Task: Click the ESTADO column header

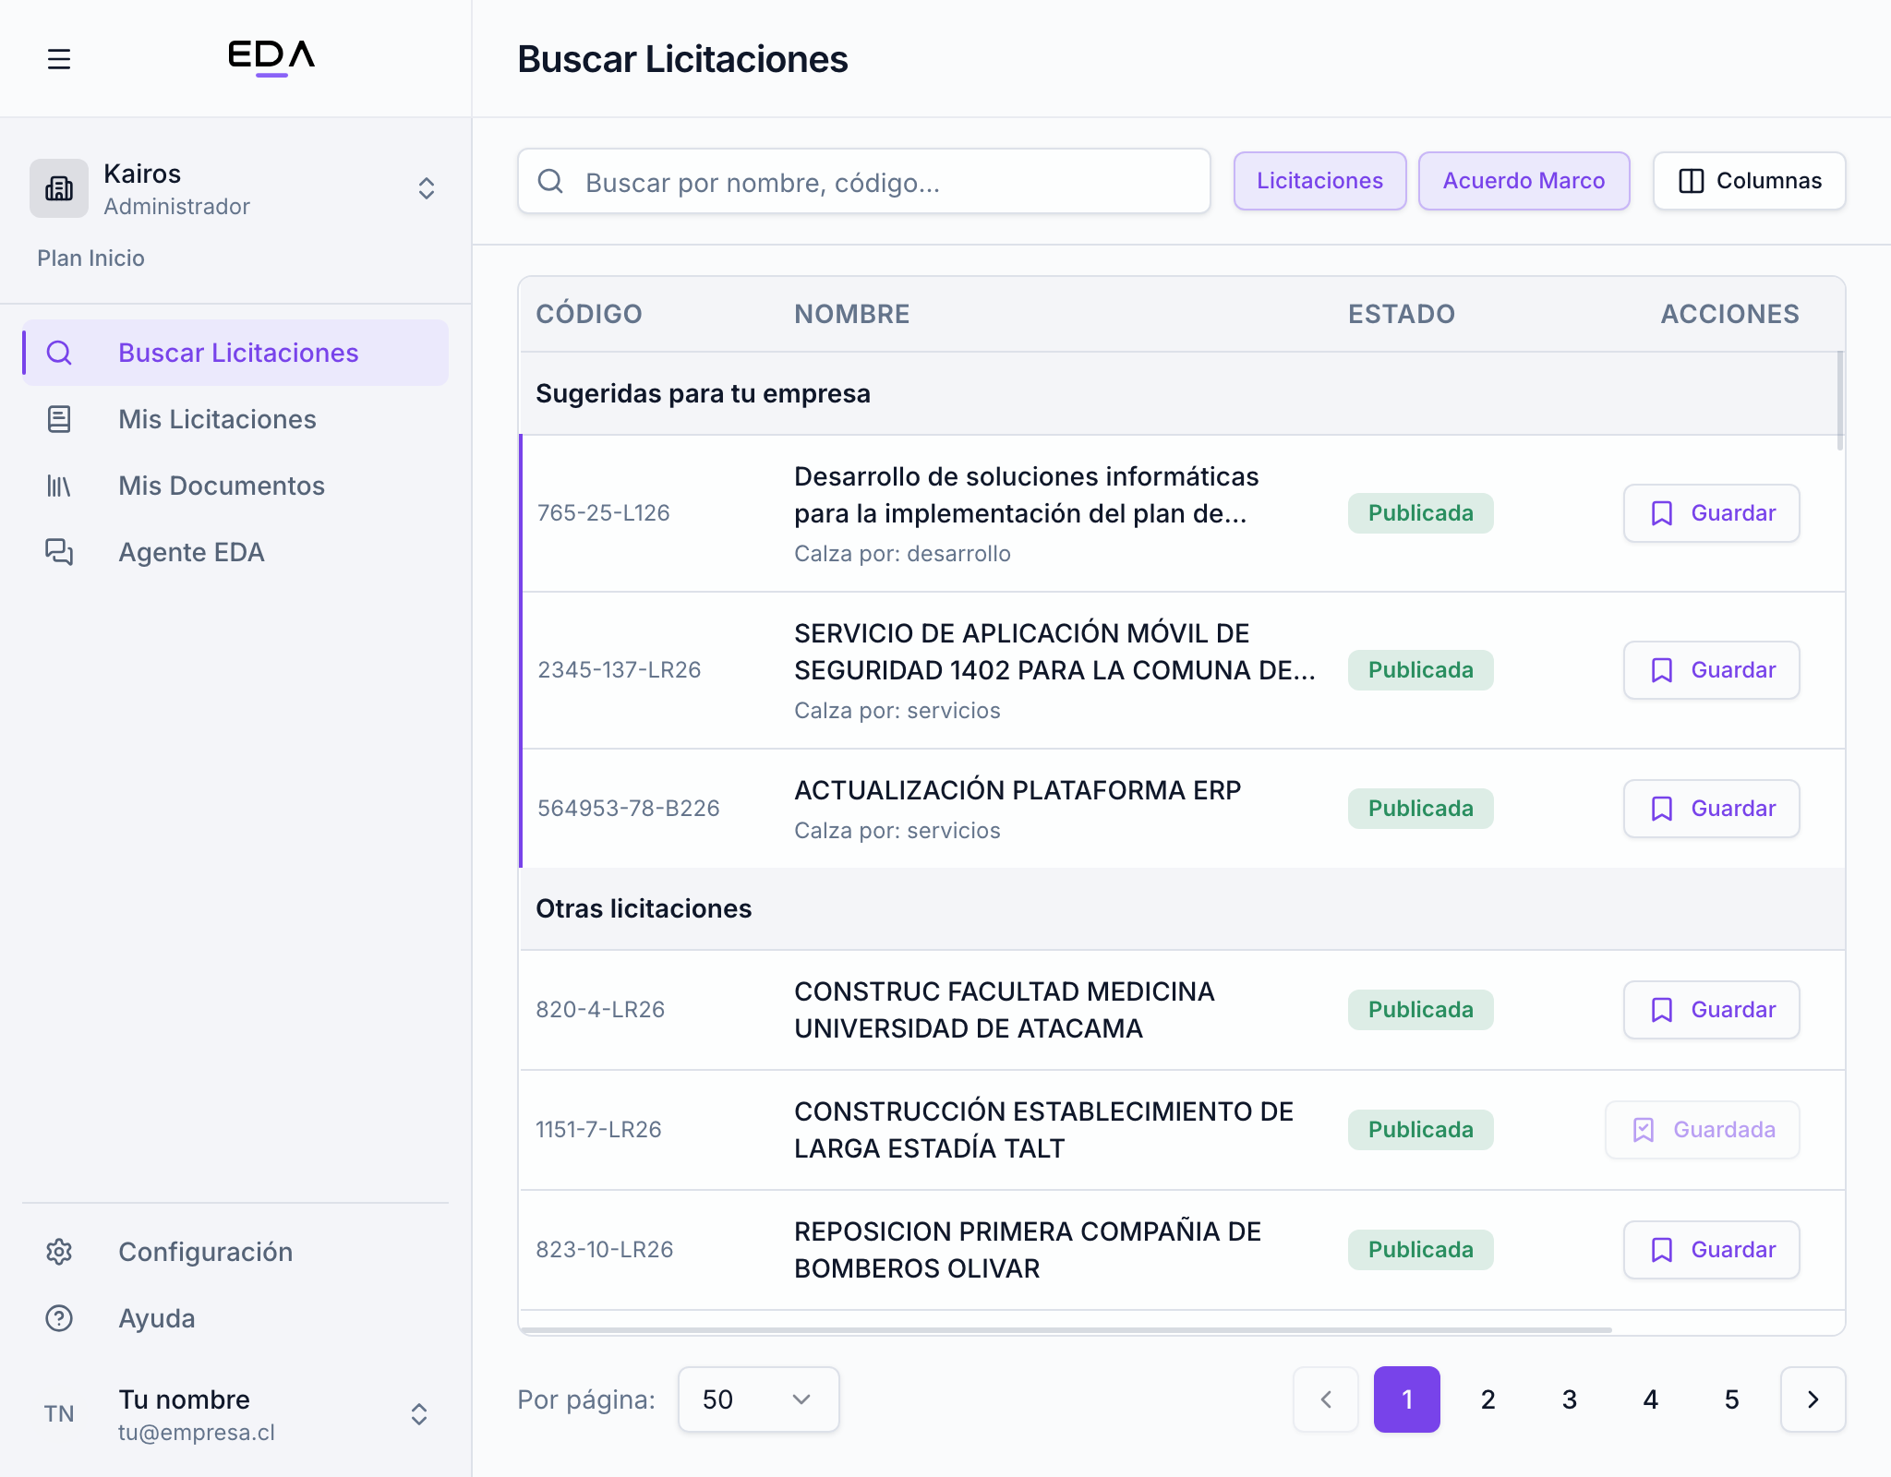Action: coord(1402,314)
